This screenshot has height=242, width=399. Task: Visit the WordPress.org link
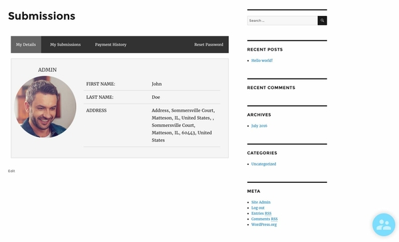(x=264, y=225)
